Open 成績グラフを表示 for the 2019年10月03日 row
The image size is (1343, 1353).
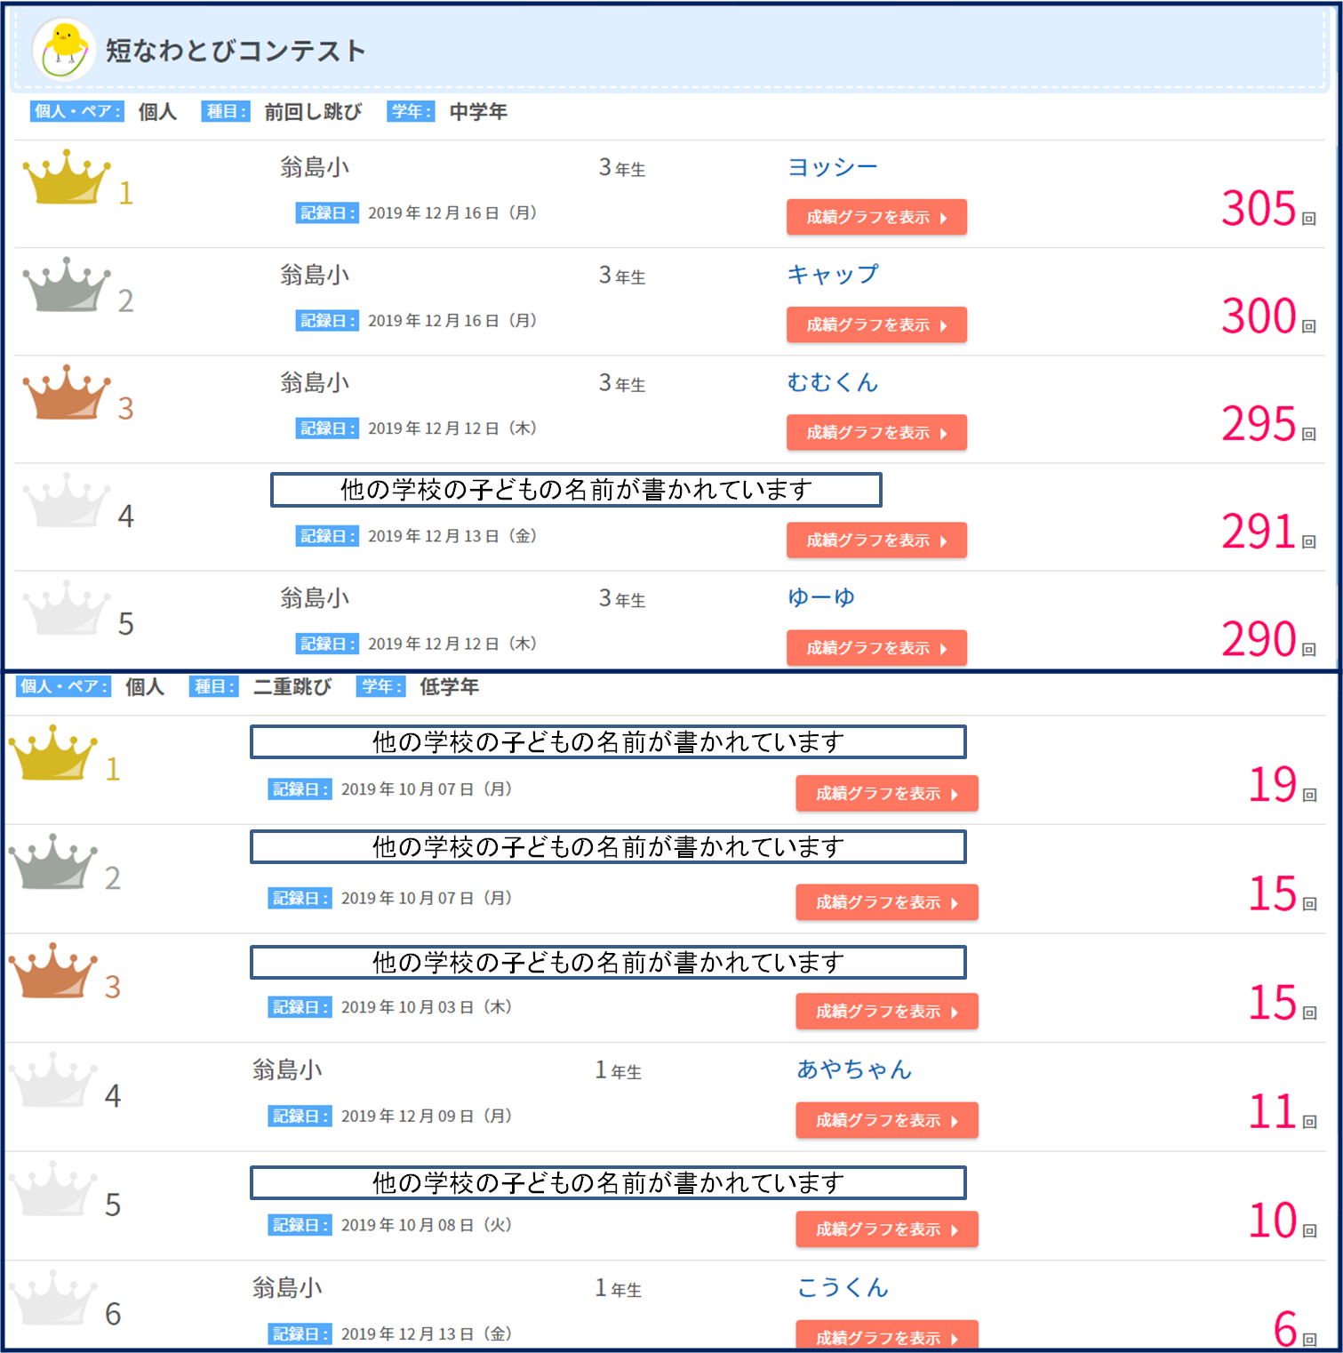[887, 1011]
